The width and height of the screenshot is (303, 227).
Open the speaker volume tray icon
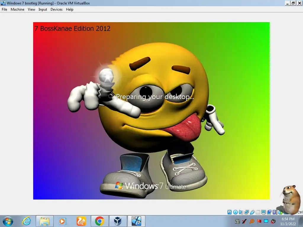pos(273,221)
